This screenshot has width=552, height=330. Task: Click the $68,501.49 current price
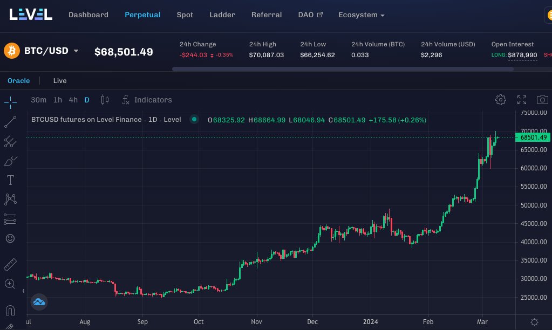pyautogui.click(x=124, y=52)
